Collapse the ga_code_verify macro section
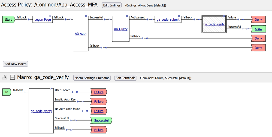 (12, 77)
